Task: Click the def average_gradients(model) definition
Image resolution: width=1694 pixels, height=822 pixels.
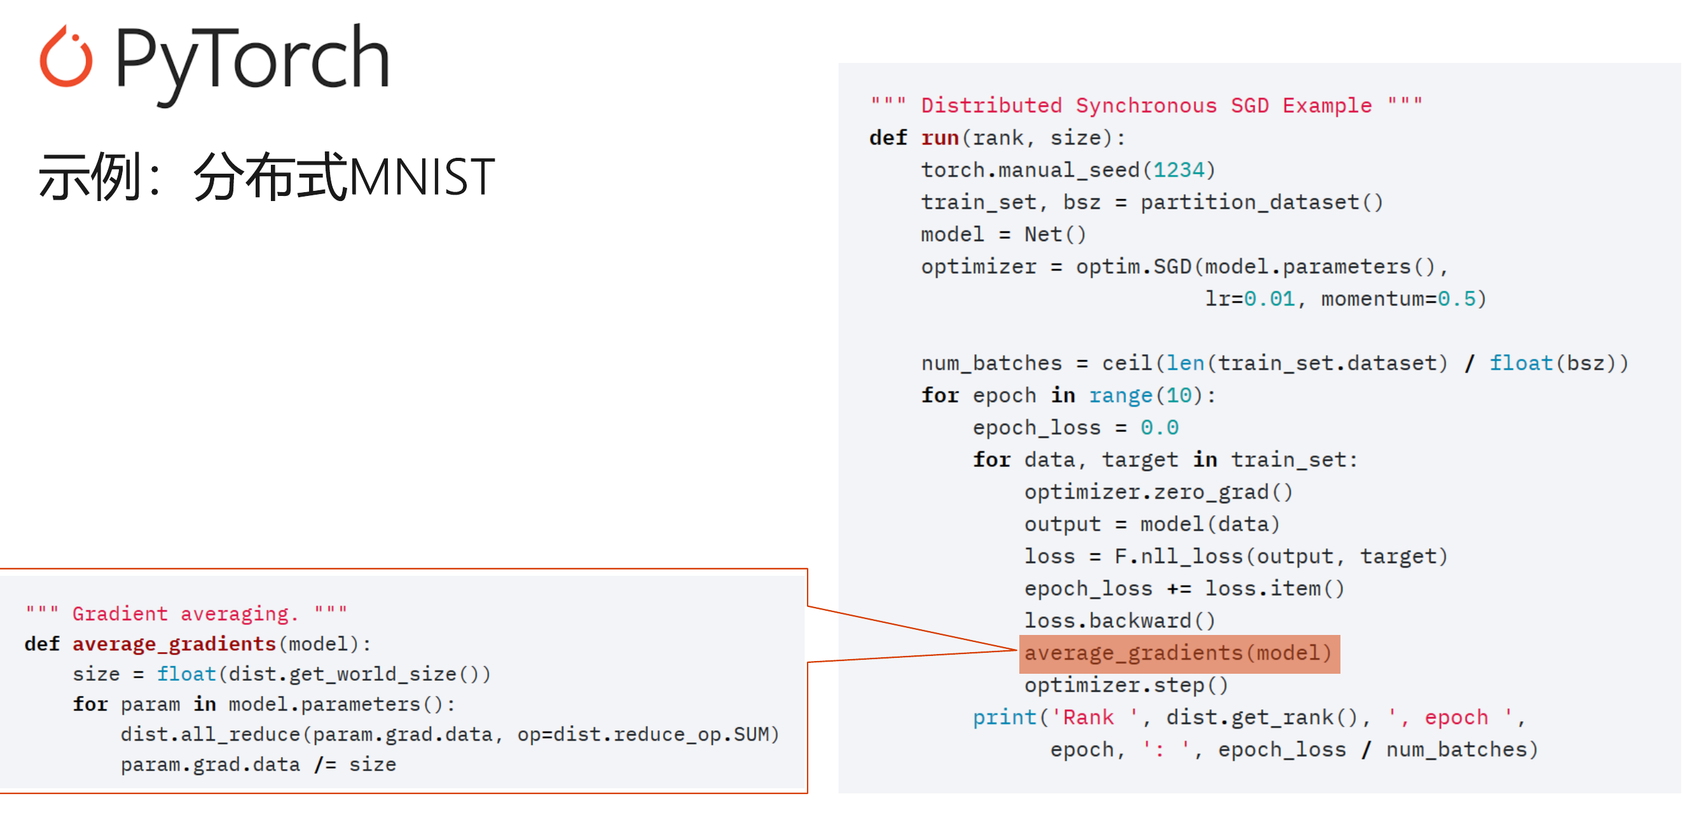Action: pyautogui.click(x=197, y=644)
